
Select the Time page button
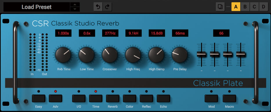point(96,98)
